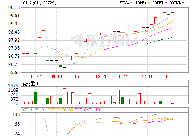Click the 5PMA gray legend swatch
194x136 pixels.
[131, 3]
